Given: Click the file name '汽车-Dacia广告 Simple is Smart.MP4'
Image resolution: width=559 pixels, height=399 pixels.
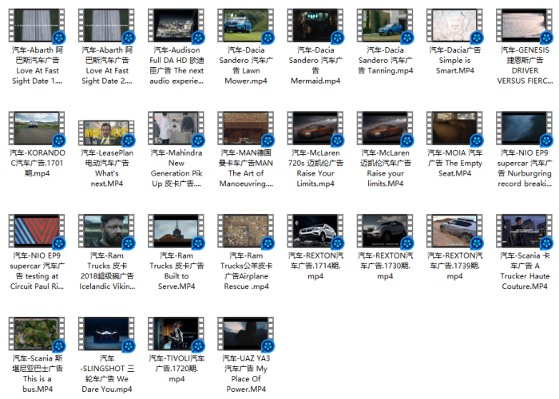Looking at the screenshot, I should 455,60.
